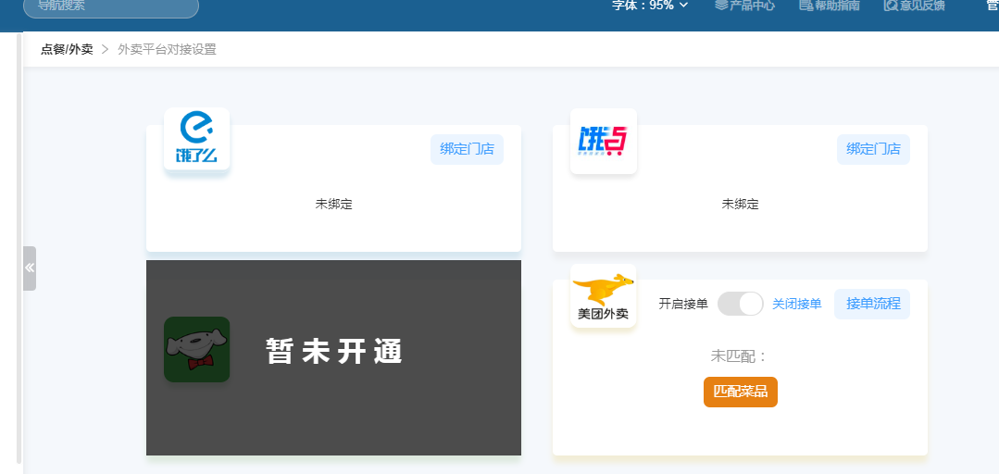Toggle the Meituan order-accepting switch
Viewport: 999px width, 474px height.
(740, 304)
